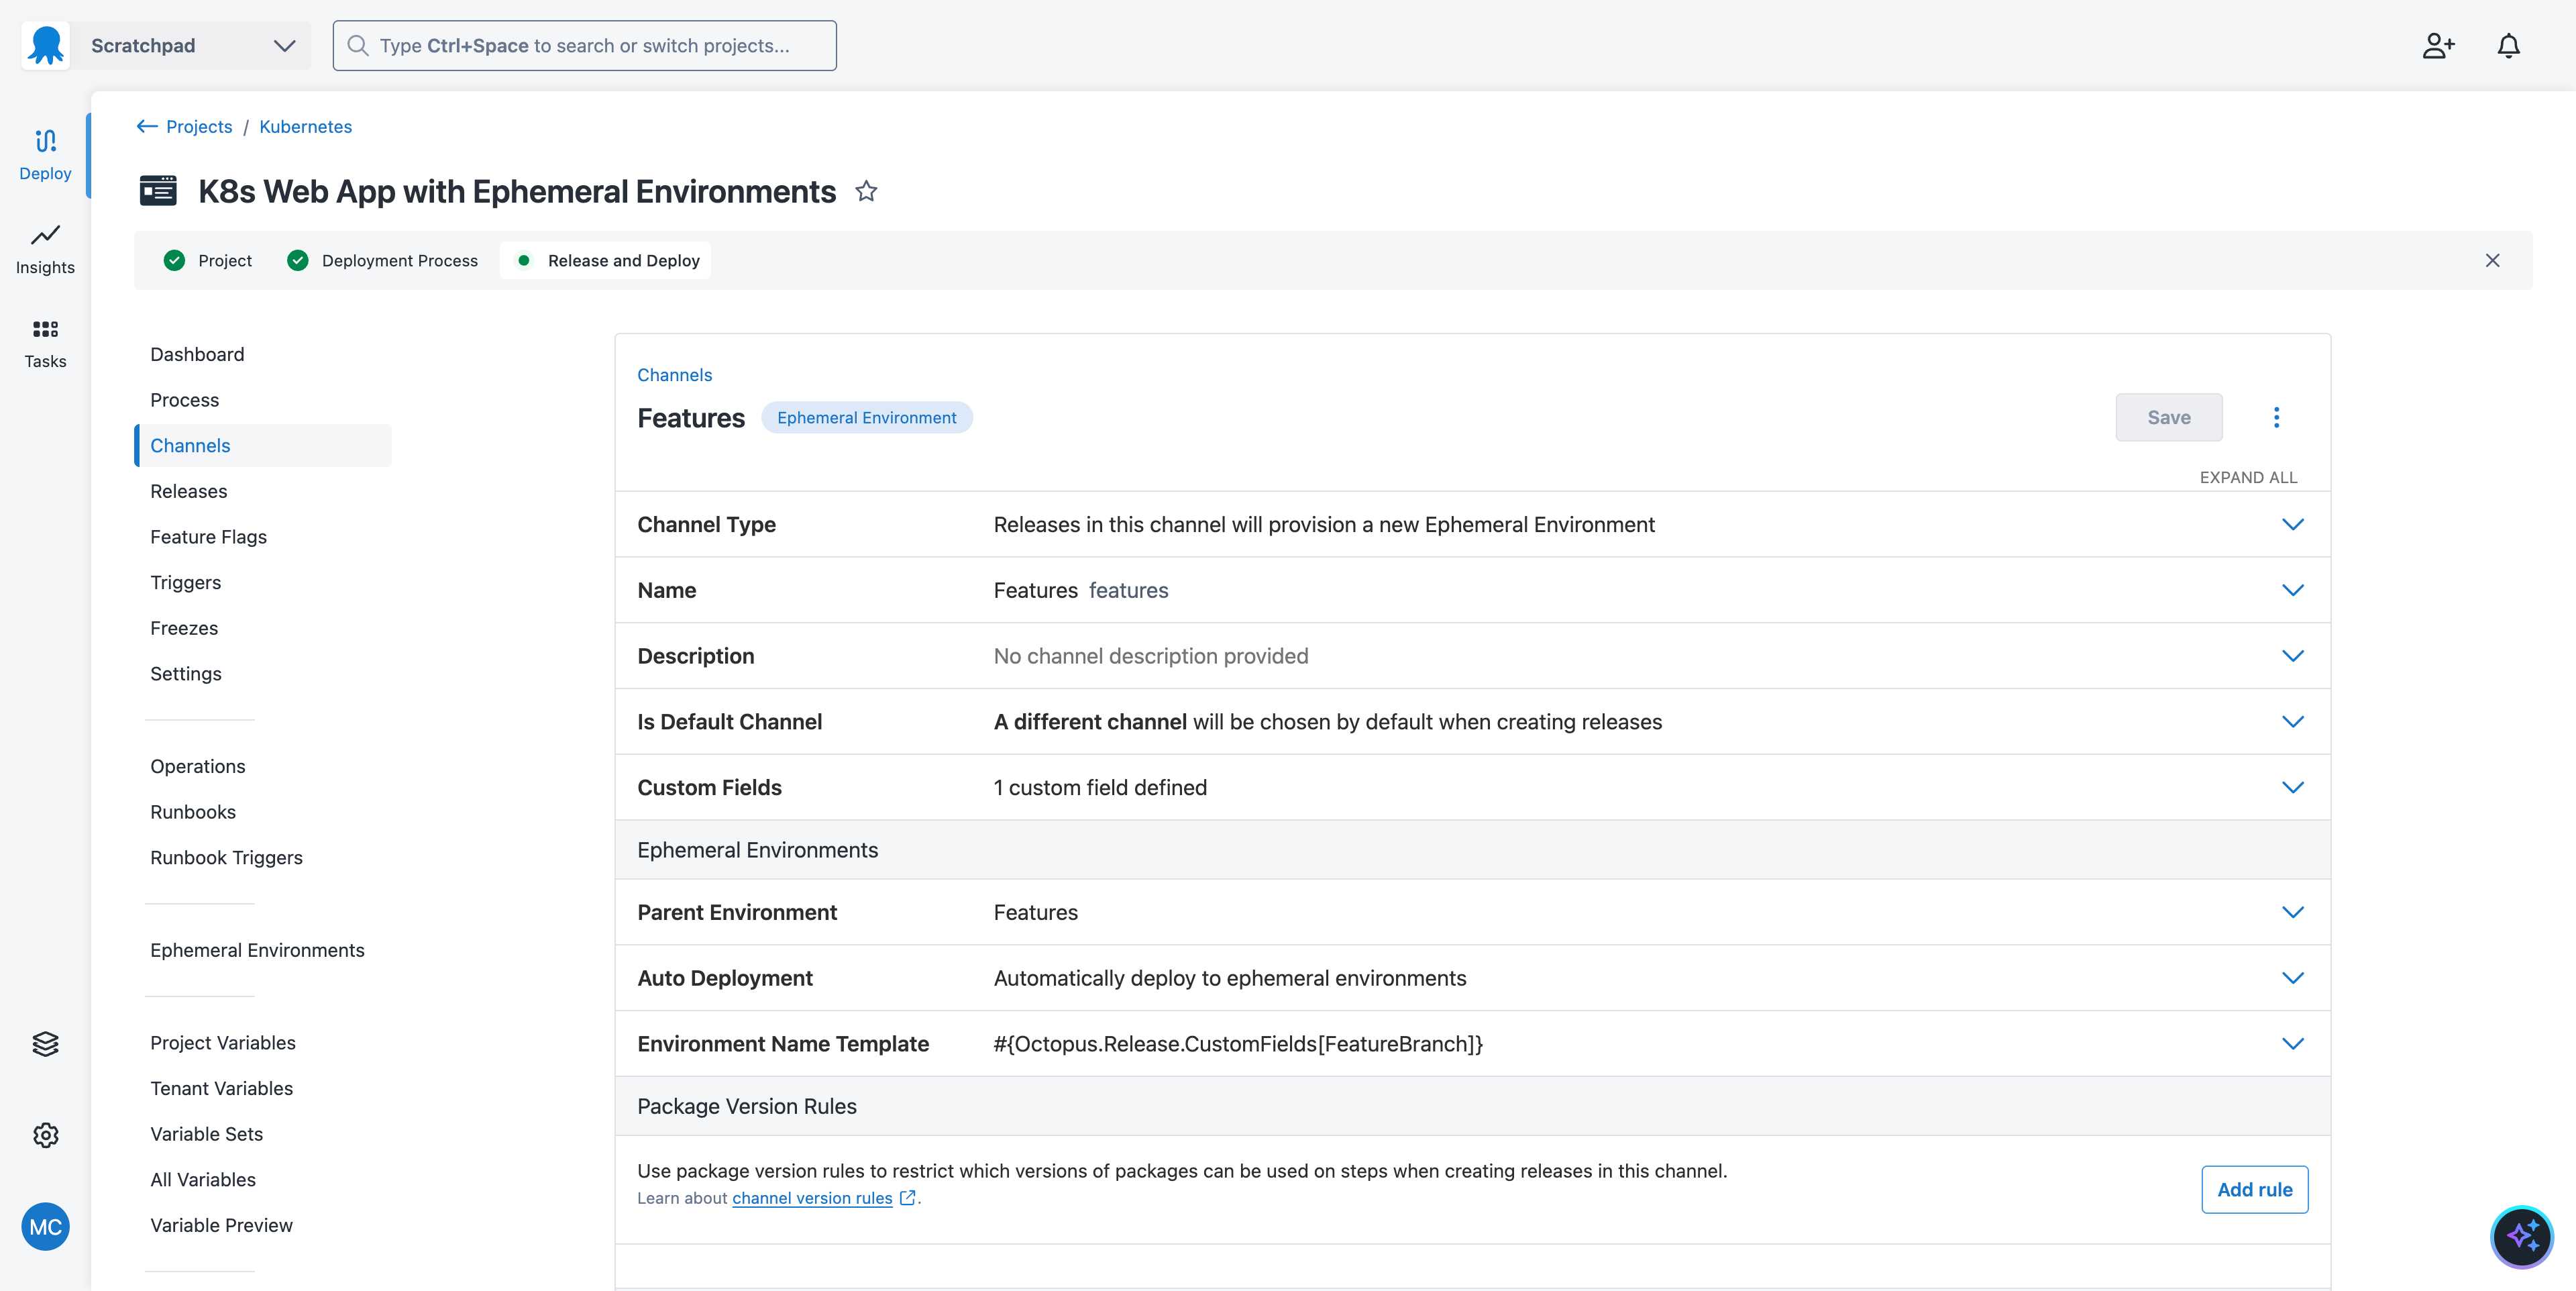Expand the Custom Fields section

click(x=2292, y=788)
